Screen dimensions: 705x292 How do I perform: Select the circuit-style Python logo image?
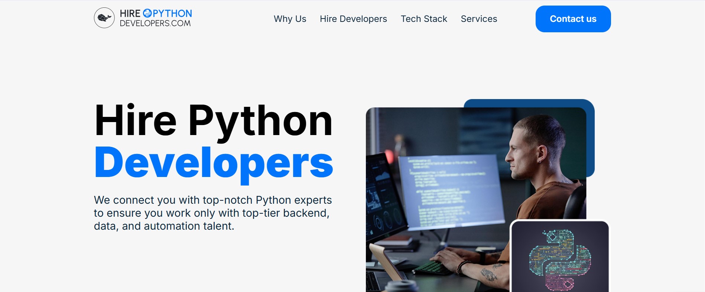(560, 259)
